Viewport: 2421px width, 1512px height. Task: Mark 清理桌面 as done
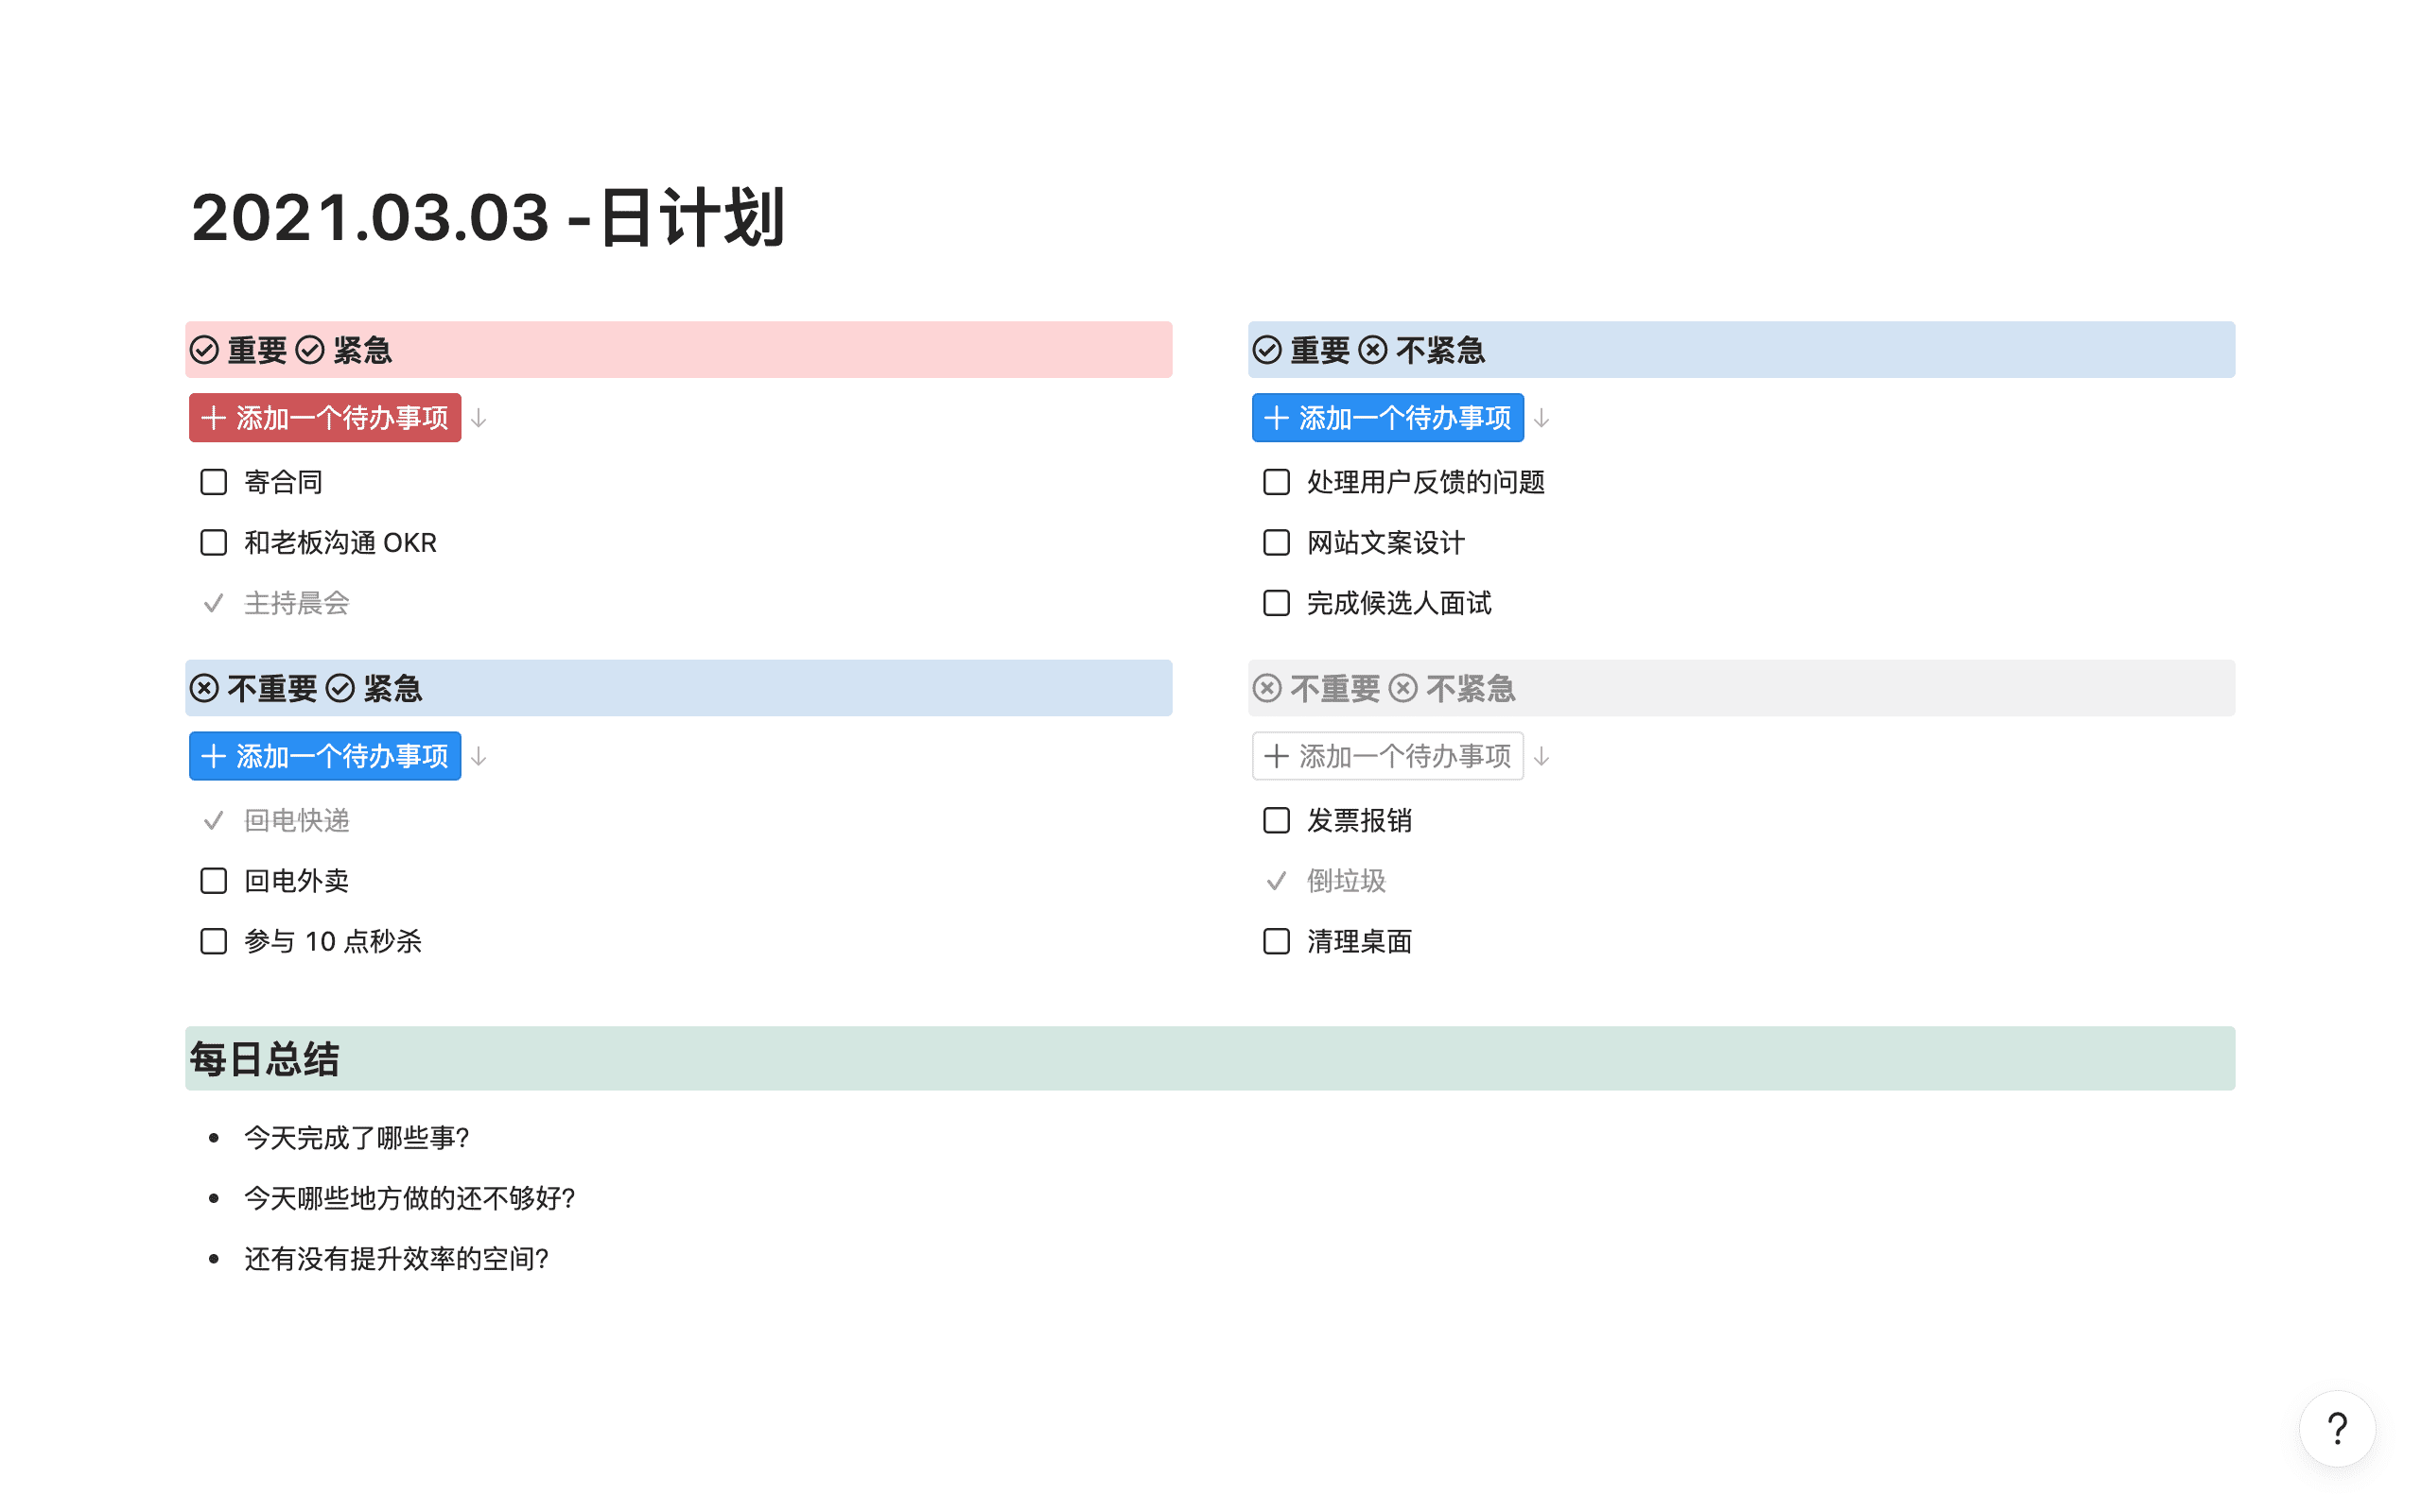(1276, 941)
